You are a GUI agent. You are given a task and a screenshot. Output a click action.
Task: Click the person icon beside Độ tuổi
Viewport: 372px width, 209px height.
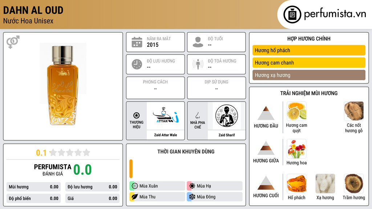[x=198, y=42]
